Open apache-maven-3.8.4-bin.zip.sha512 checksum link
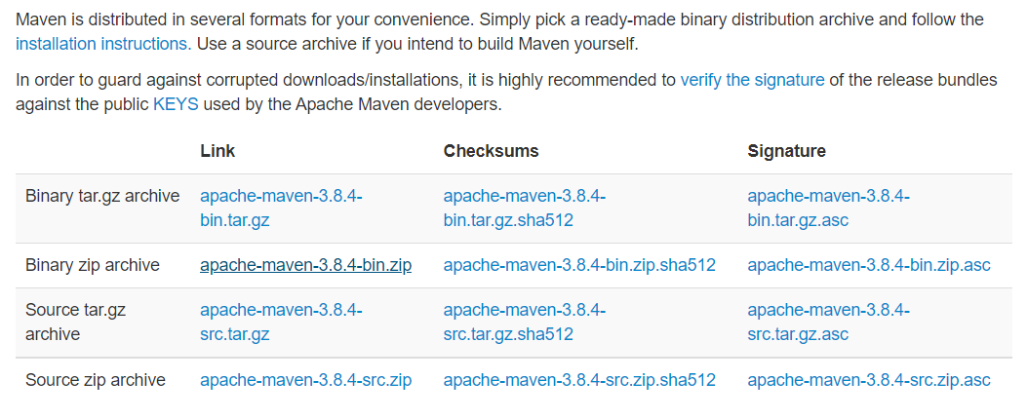The image size is (1028, 419). (x=579, y=265)
